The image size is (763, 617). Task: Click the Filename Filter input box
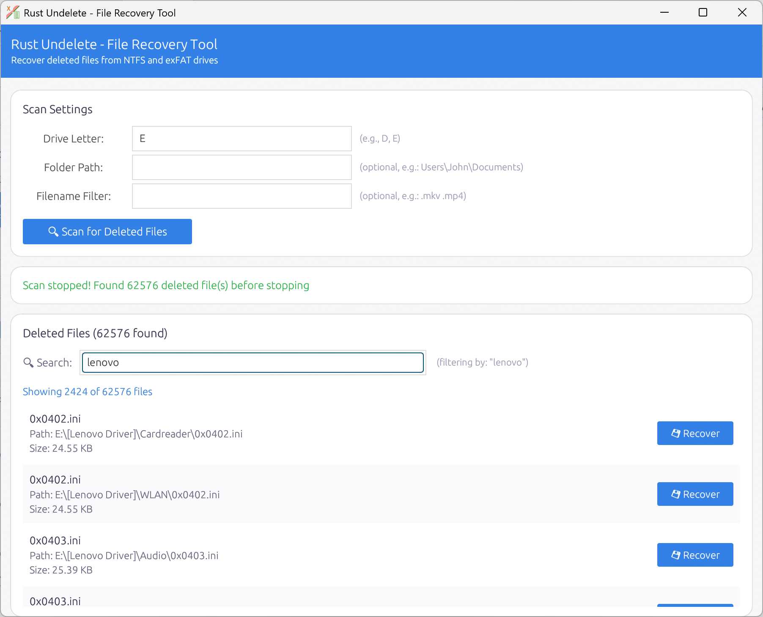click(242, 196)
